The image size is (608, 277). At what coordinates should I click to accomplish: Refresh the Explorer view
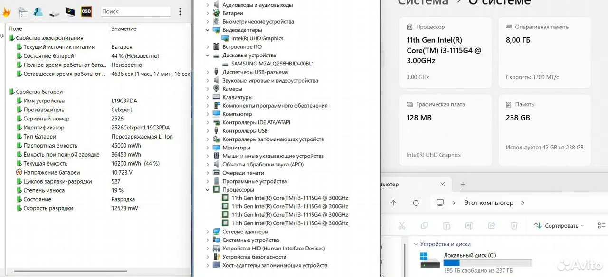416,203
